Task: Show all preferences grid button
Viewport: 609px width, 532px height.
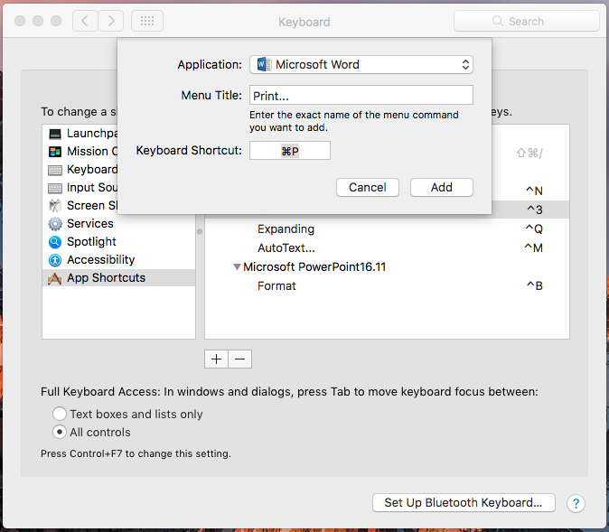Action: pyautogui.click(x=147, y=21)
